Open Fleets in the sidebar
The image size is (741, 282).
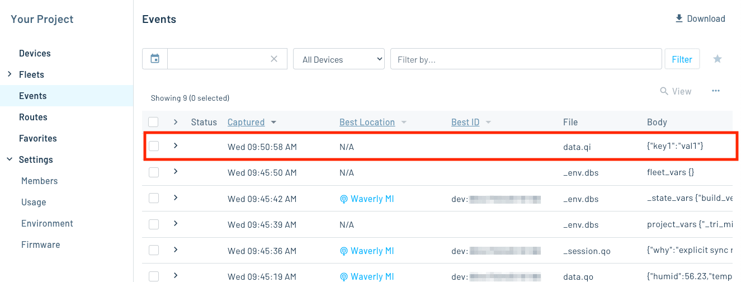(31, 74)
